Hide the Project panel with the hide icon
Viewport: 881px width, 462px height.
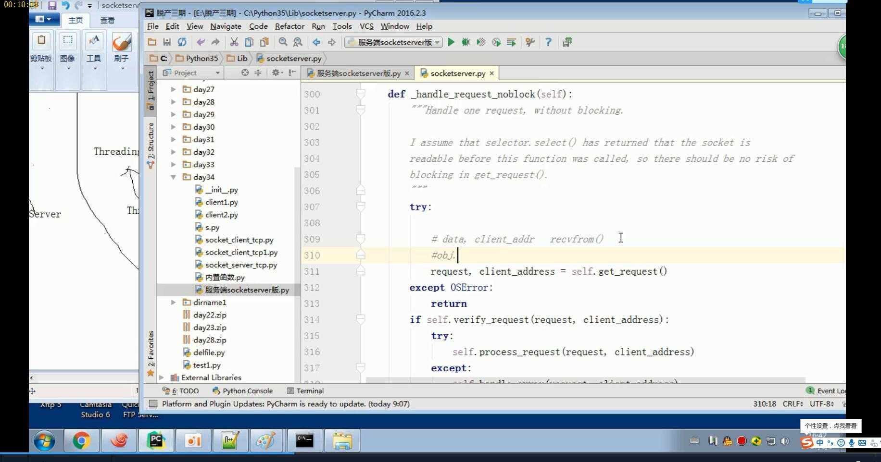point(292,73)
